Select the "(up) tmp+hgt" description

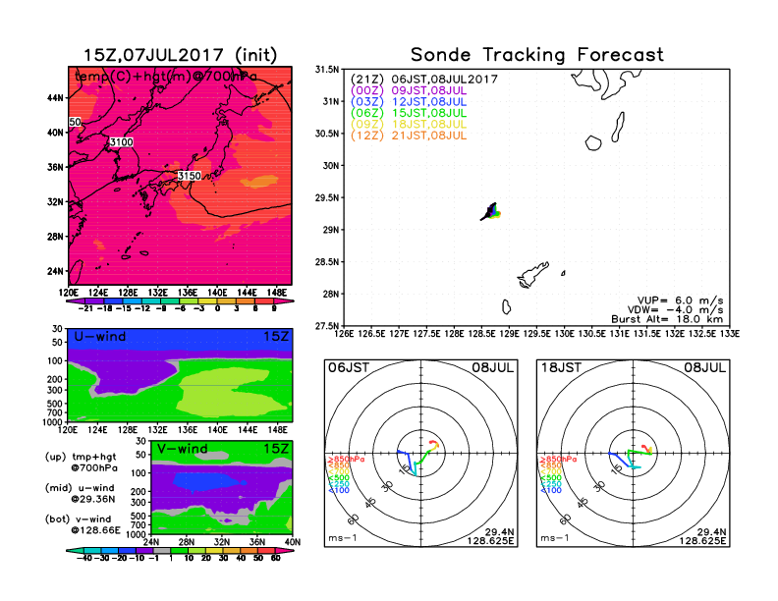click(81, 457)
